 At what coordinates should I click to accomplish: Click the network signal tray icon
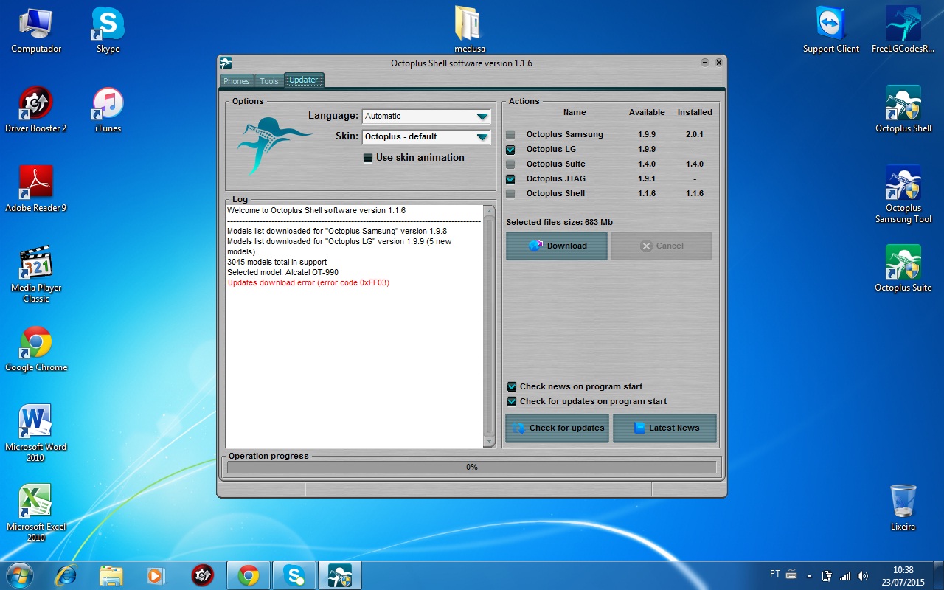845,575
